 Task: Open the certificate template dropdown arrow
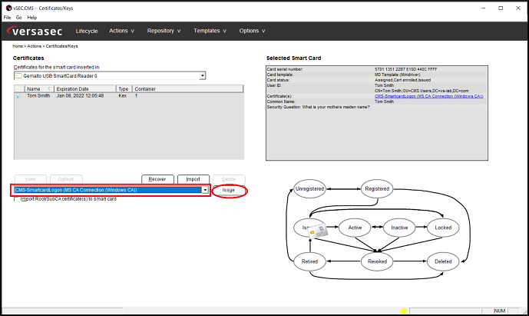coord(205,190)
